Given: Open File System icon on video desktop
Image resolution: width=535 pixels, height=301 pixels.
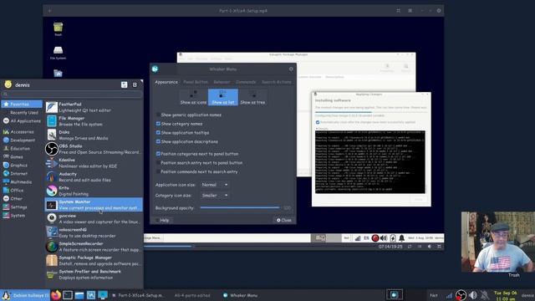Looking at the screenshot, I should point(58,53).
